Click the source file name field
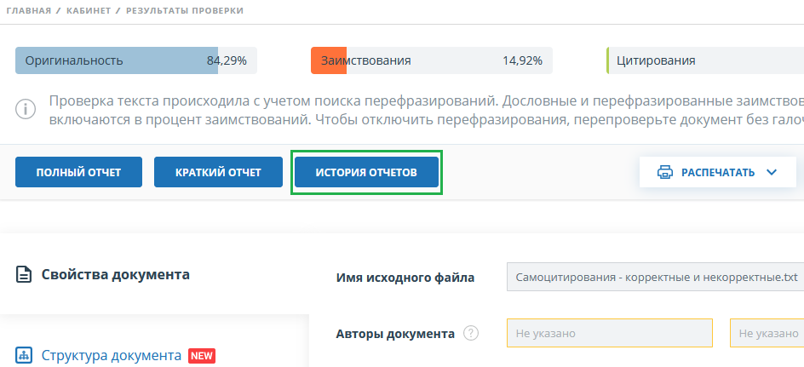 click(x=654, y=278)
